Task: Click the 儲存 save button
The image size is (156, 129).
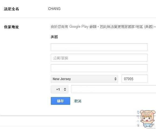Action: 61,101
